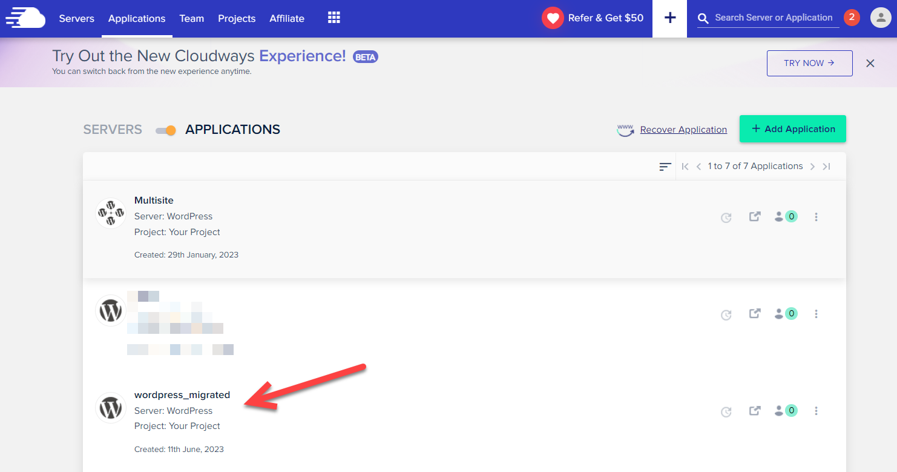This screenshot has width=897, height=472.
Task: Click 'Created: 29th January, 2023' text
Action: click(186, 255)
